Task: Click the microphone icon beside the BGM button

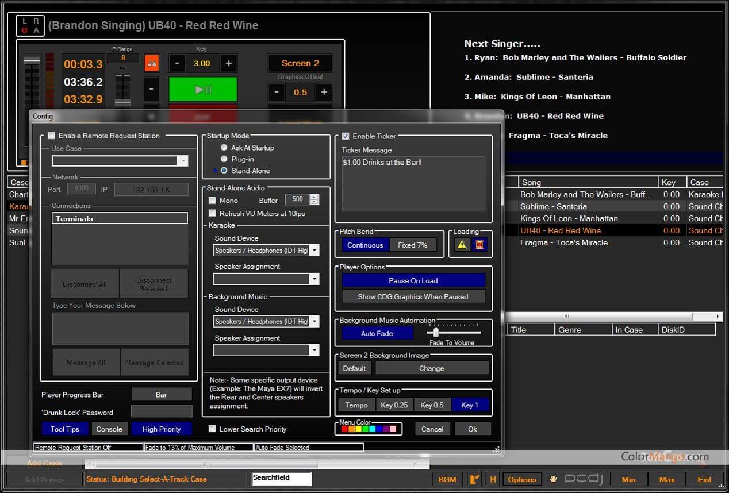Action: tap(474, 479)
